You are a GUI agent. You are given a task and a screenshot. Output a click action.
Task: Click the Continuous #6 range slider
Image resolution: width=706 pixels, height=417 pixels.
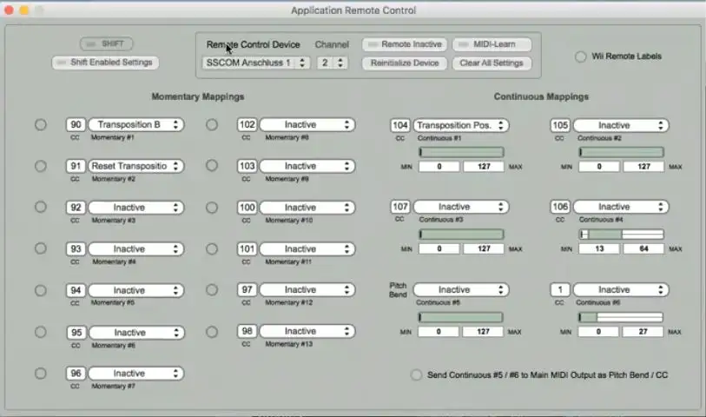point(620,317)
